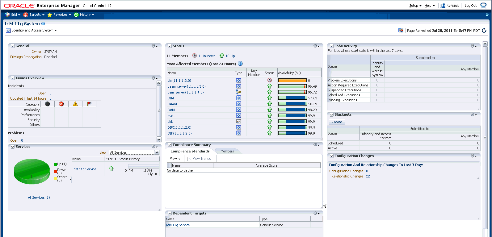Click the OIM availability bar
492x237 pixels.
click(x=292, y=98)
